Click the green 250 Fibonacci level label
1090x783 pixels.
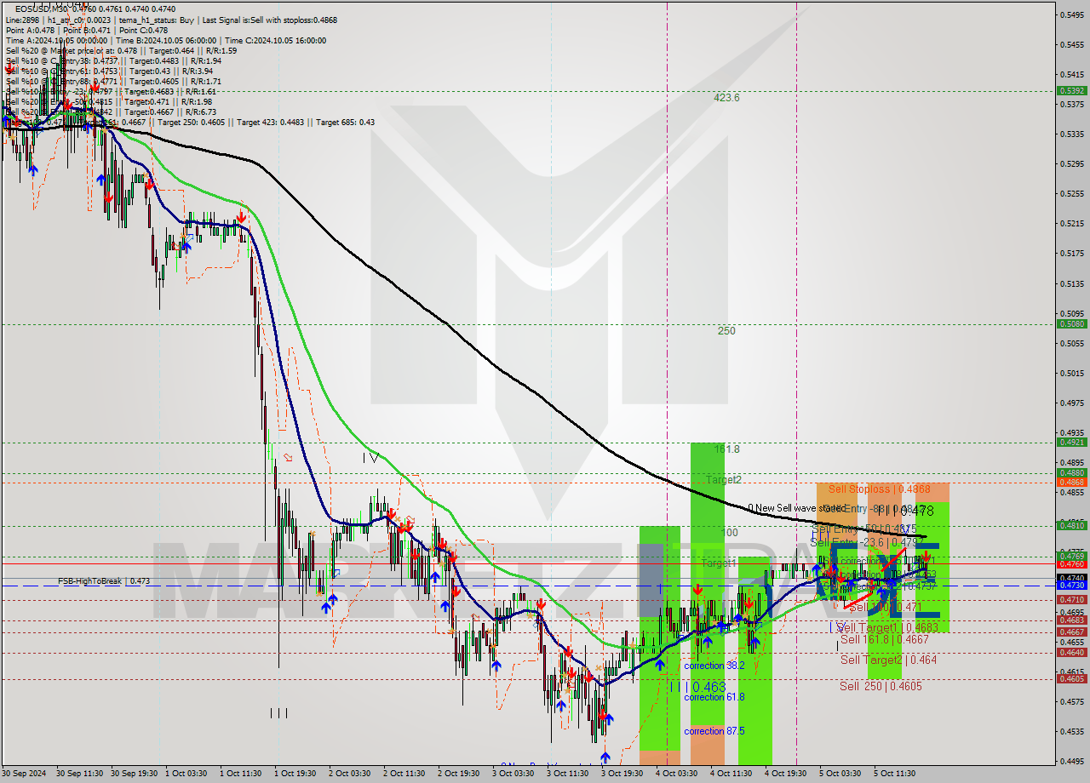pyautogui.click(x=726, y=331)
